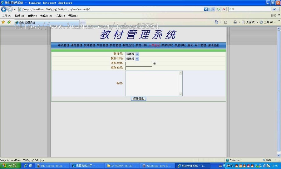Click the Add to Favorites star-plus icon
Image resolution: width=281 pixels, height=169 pixels.
[x=9, y=22]
